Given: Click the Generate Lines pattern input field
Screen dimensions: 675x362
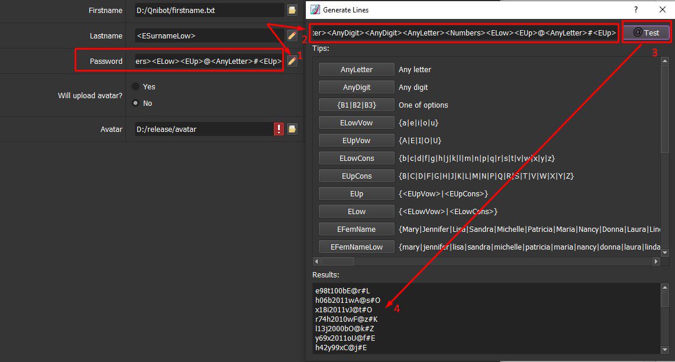Looking at the screenshot, I should (464, 33).
